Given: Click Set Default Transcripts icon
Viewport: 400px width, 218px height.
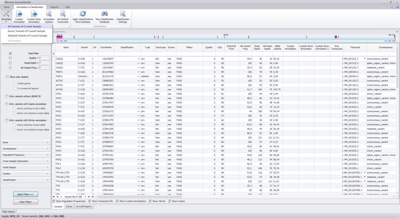Looking at the screenshot, I should [x=63, y=17].
